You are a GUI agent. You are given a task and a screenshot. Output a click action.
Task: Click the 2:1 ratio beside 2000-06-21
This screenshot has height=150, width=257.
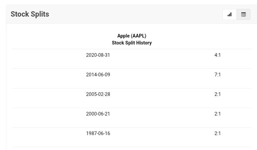point(218,114)
